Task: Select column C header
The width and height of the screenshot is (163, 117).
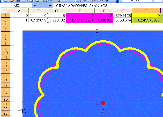Action: pyautogui.click(x=56, y=11)
